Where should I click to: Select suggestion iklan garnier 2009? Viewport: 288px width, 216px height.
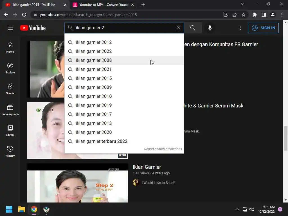point(124,87)
